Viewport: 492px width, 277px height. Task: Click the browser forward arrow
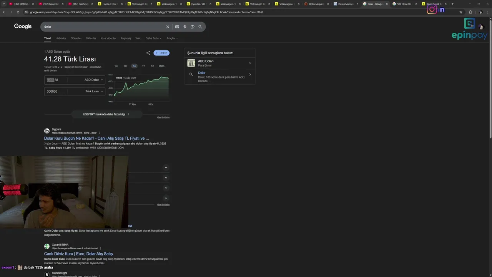tap(11, 12)
